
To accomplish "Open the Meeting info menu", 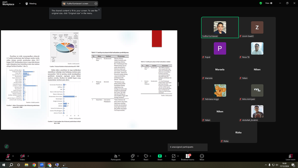I will [x=31, y=3].
